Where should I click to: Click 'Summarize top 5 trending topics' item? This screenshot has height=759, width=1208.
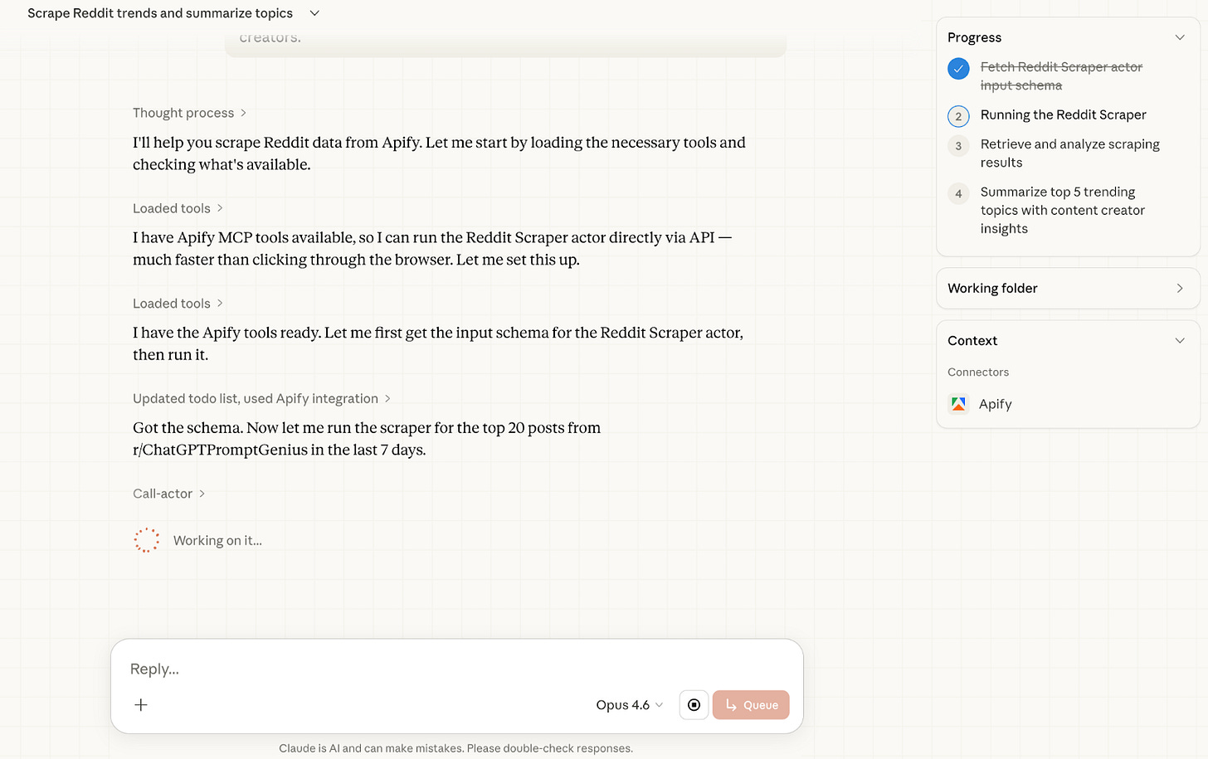pos(1062,211)
